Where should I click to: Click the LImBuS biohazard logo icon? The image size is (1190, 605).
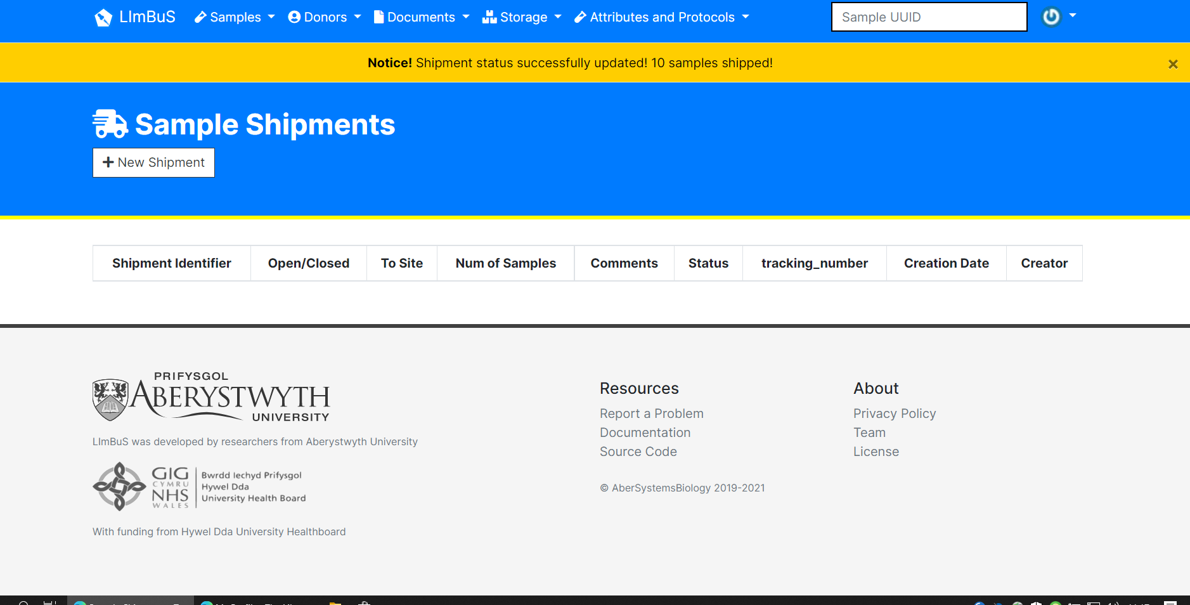coord(103,17)
